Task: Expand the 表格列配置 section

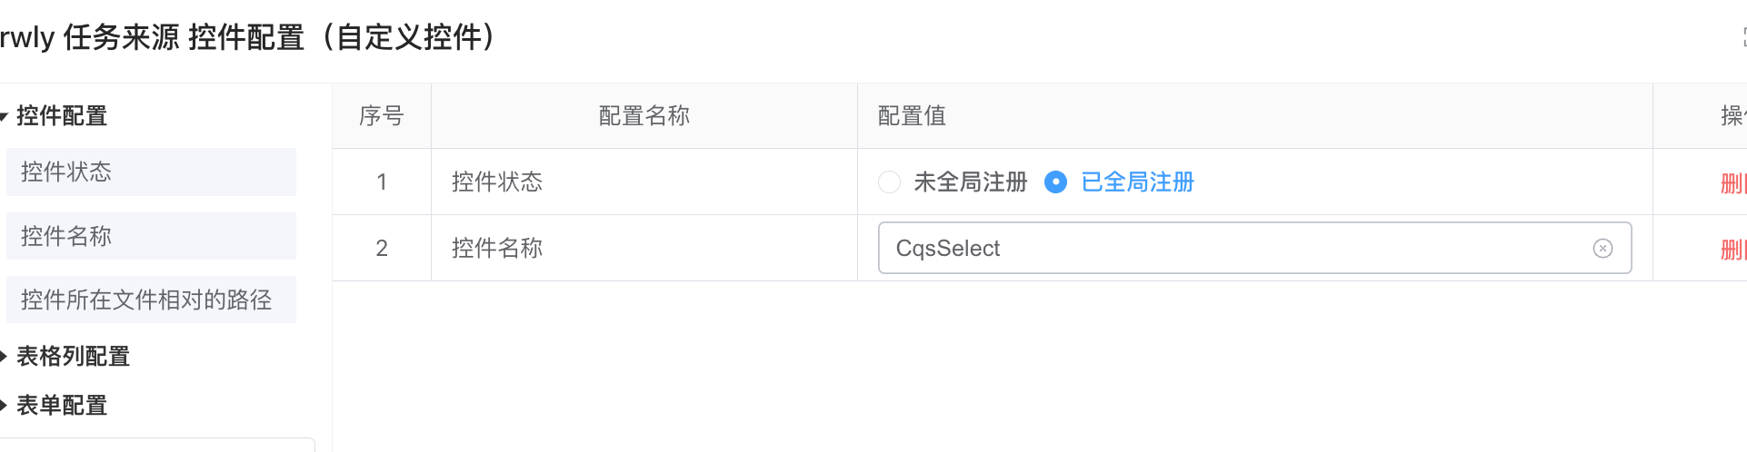Action: tap(5, 357)
